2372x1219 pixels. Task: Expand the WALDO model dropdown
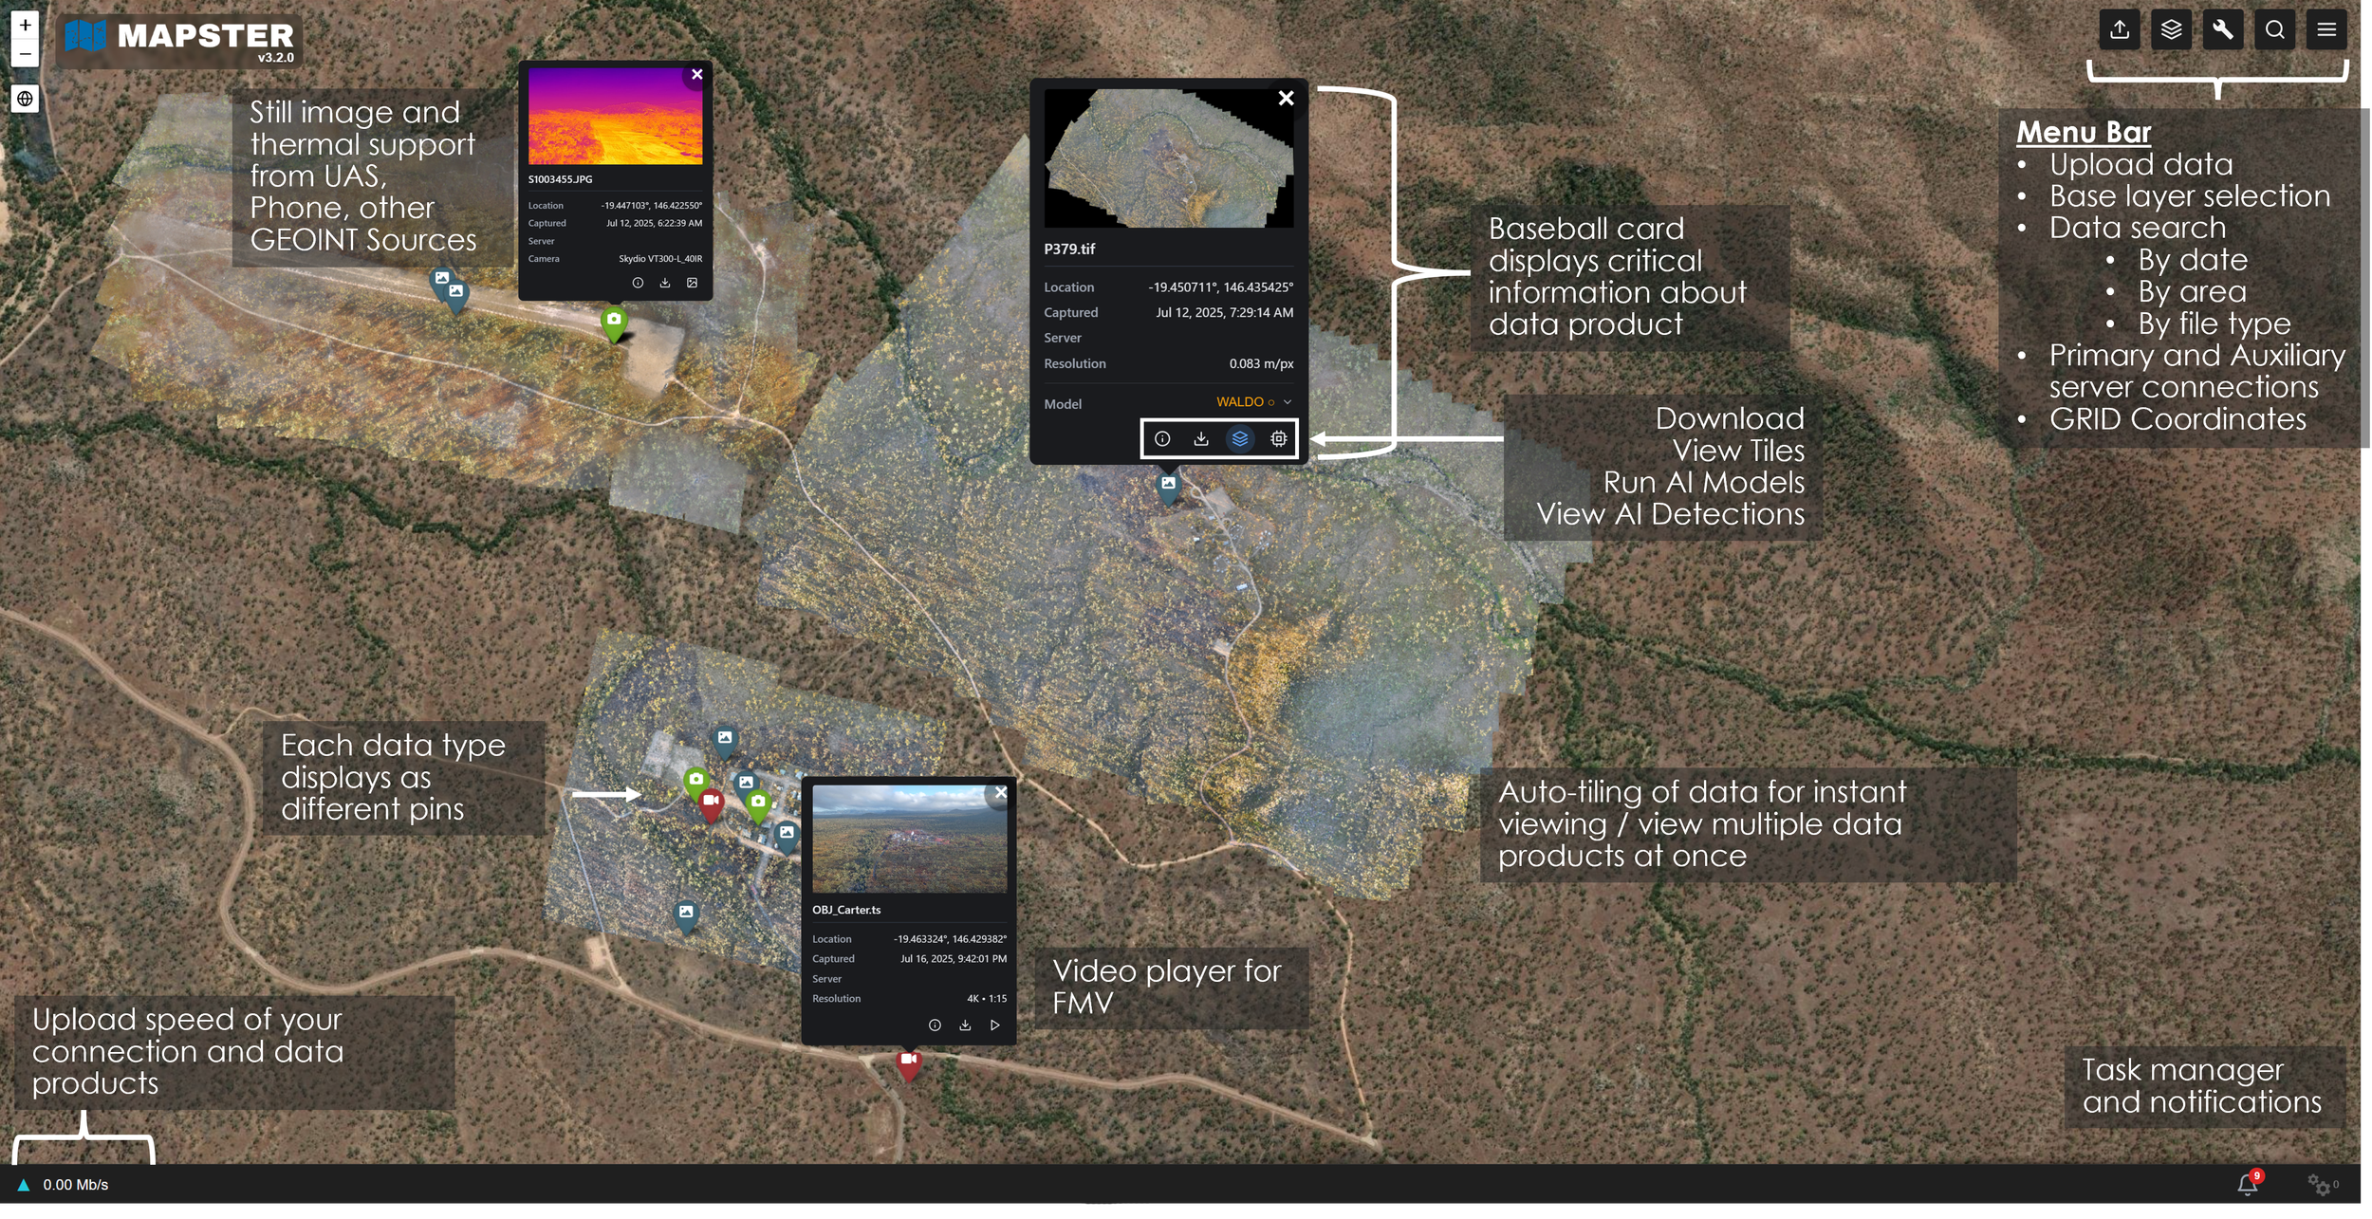pos(1287,402)
